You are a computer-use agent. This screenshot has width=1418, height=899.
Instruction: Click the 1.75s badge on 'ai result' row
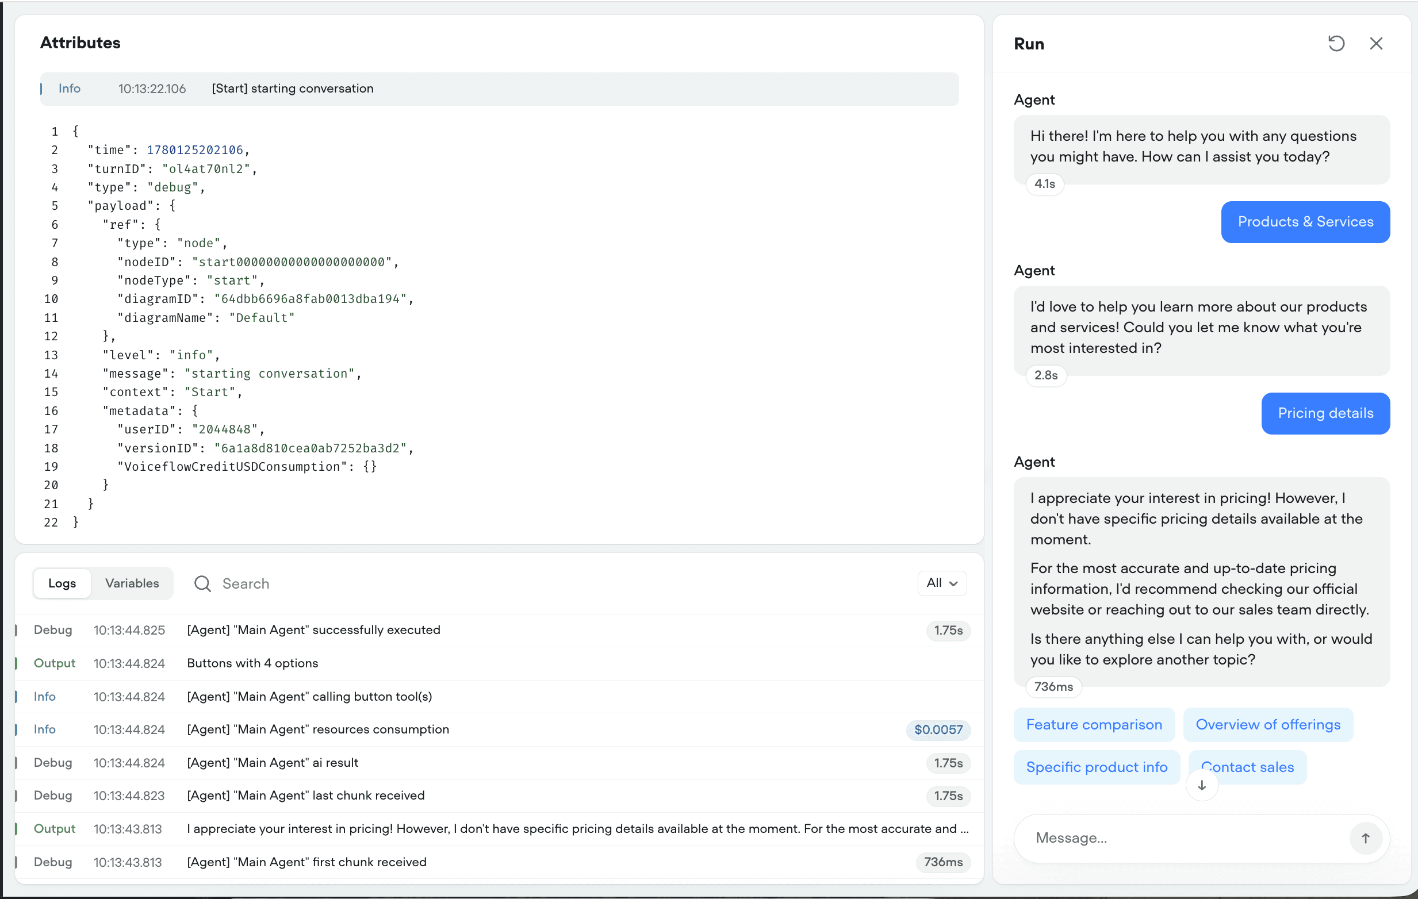click(x=948, y=763)
